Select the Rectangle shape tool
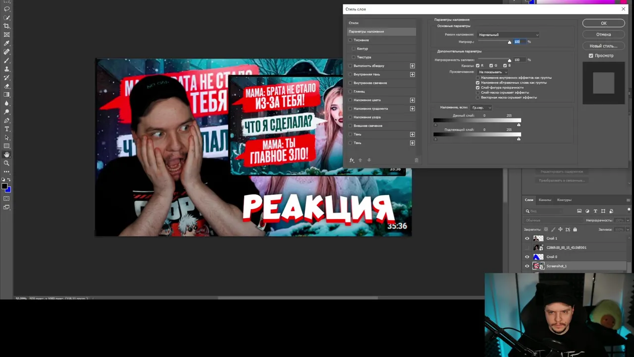 coord(6,146)
